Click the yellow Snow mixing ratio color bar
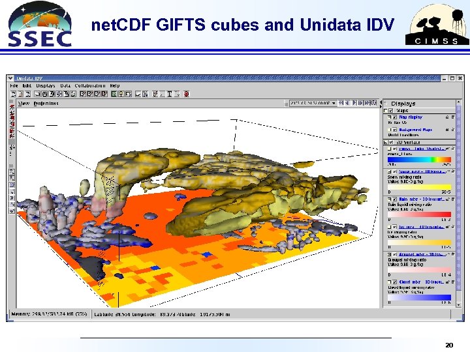This screenshot has height=352, width=470. coord(419,187)
